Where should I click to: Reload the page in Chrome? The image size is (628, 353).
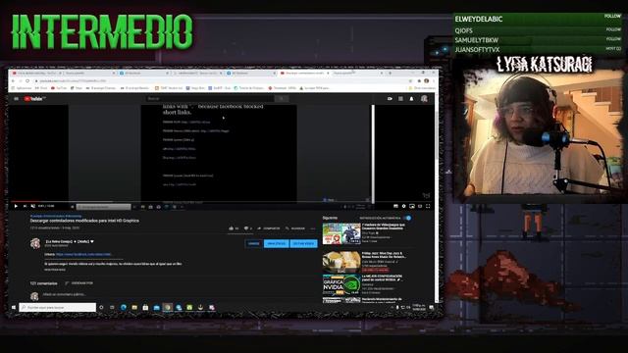pos(27,80)
